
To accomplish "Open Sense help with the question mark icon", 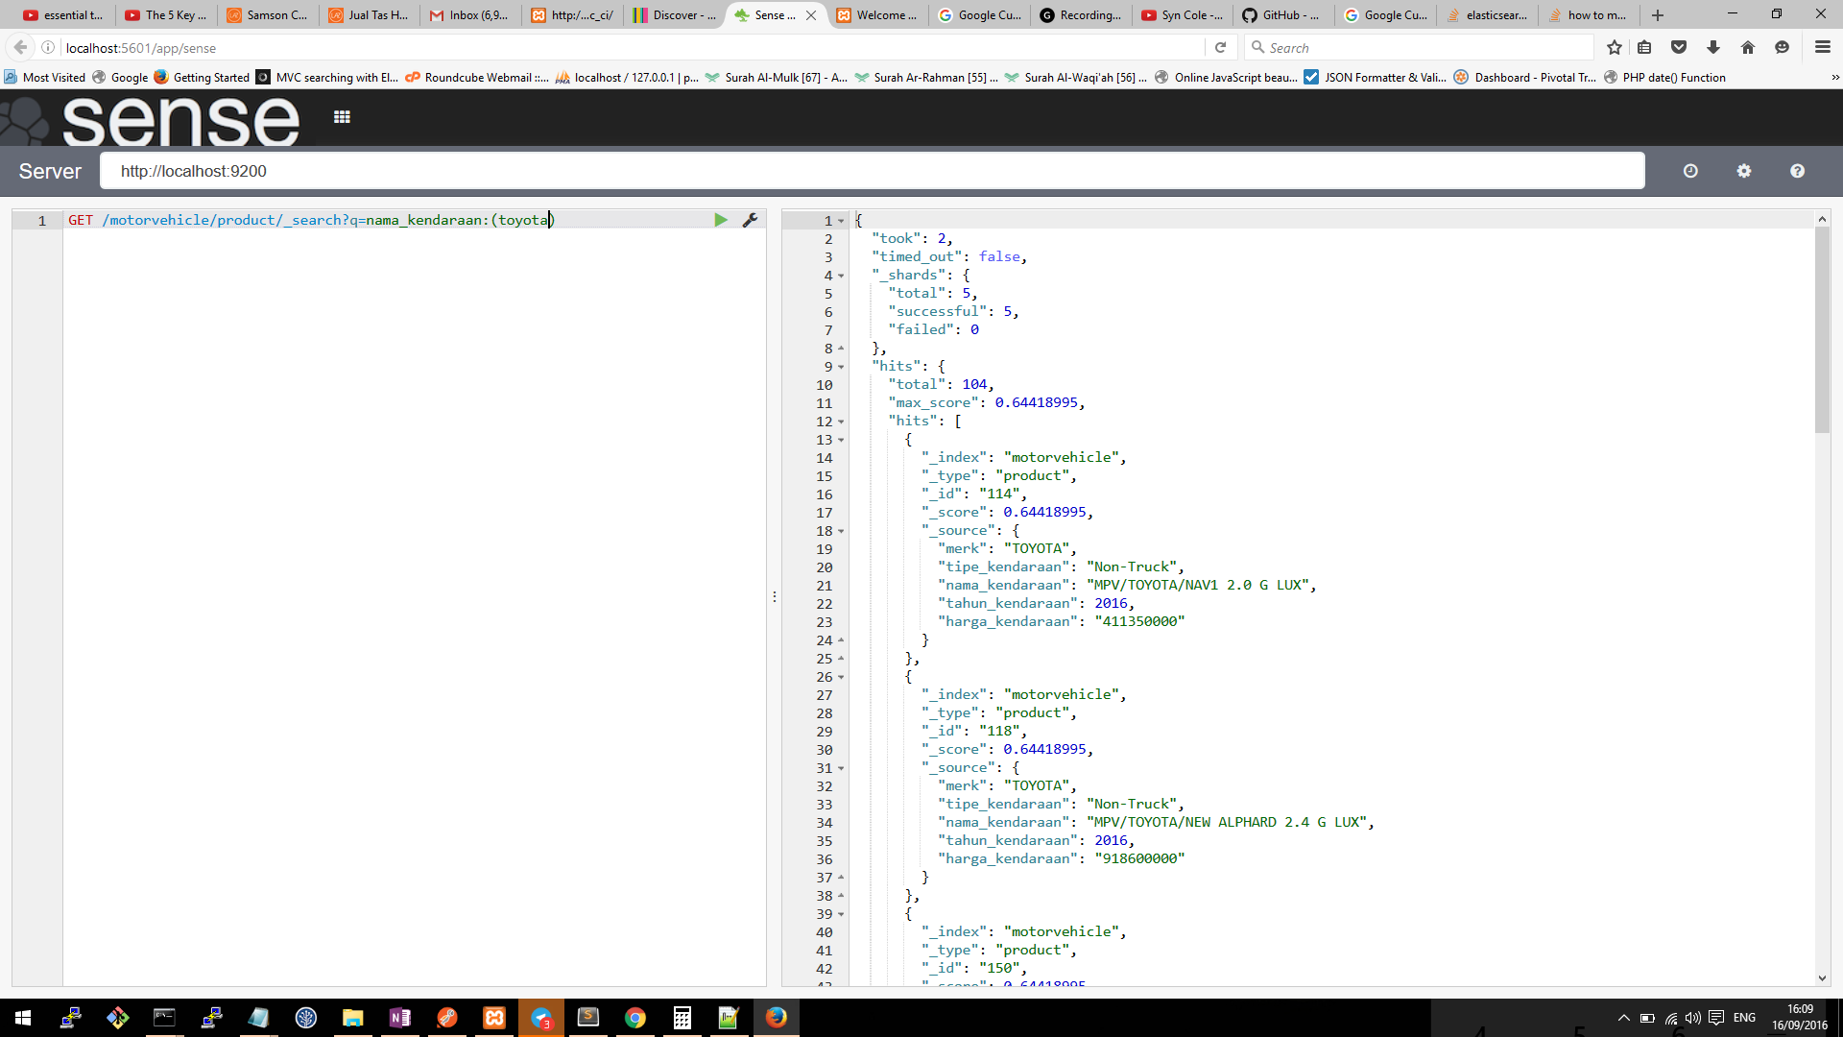I will 1797,171.
